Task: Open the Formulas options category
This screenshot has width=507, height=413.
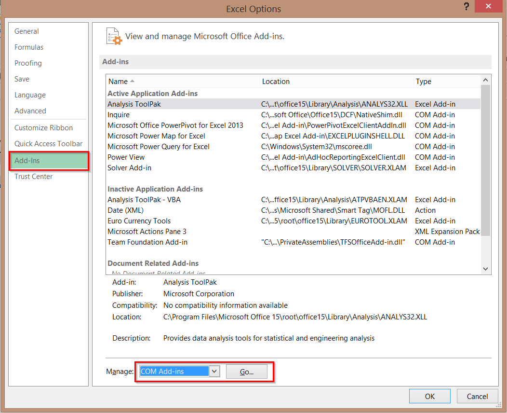Action: click(29, 47)
